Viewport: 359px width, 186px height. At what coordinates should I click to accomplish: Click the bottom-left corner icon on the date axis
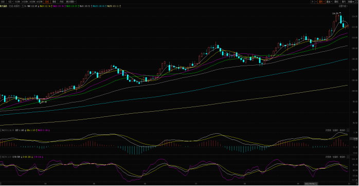1,183
